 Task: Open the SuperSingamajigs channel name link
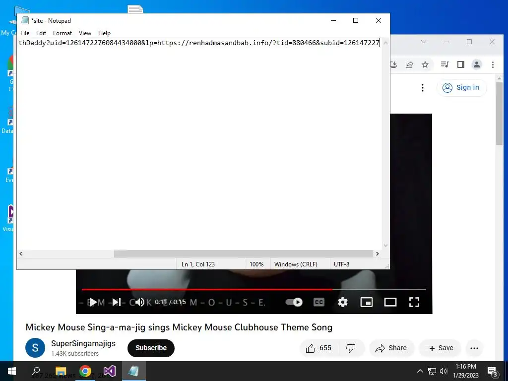(x=83, y=343)
